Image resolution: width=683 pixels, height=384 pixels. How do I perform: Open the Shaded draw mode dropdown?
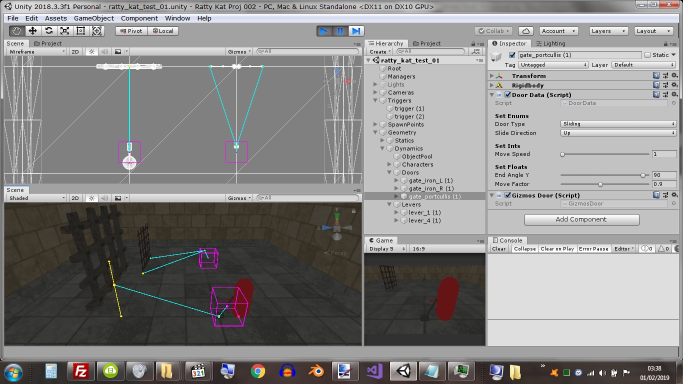pos(36,198)
